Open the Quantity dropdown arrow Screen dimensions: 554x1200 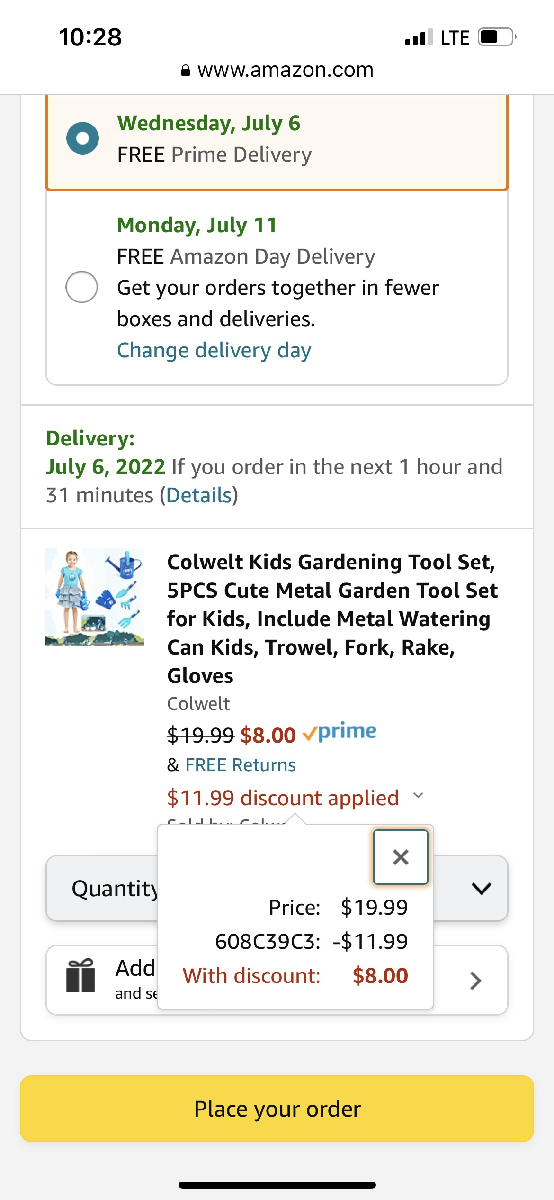point(481,888)
